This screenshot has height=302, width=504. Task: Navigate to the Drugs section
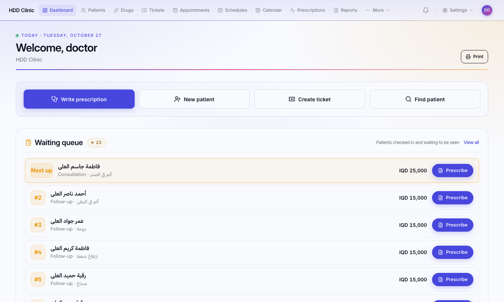pyautogui.click(x=124, y=10)
